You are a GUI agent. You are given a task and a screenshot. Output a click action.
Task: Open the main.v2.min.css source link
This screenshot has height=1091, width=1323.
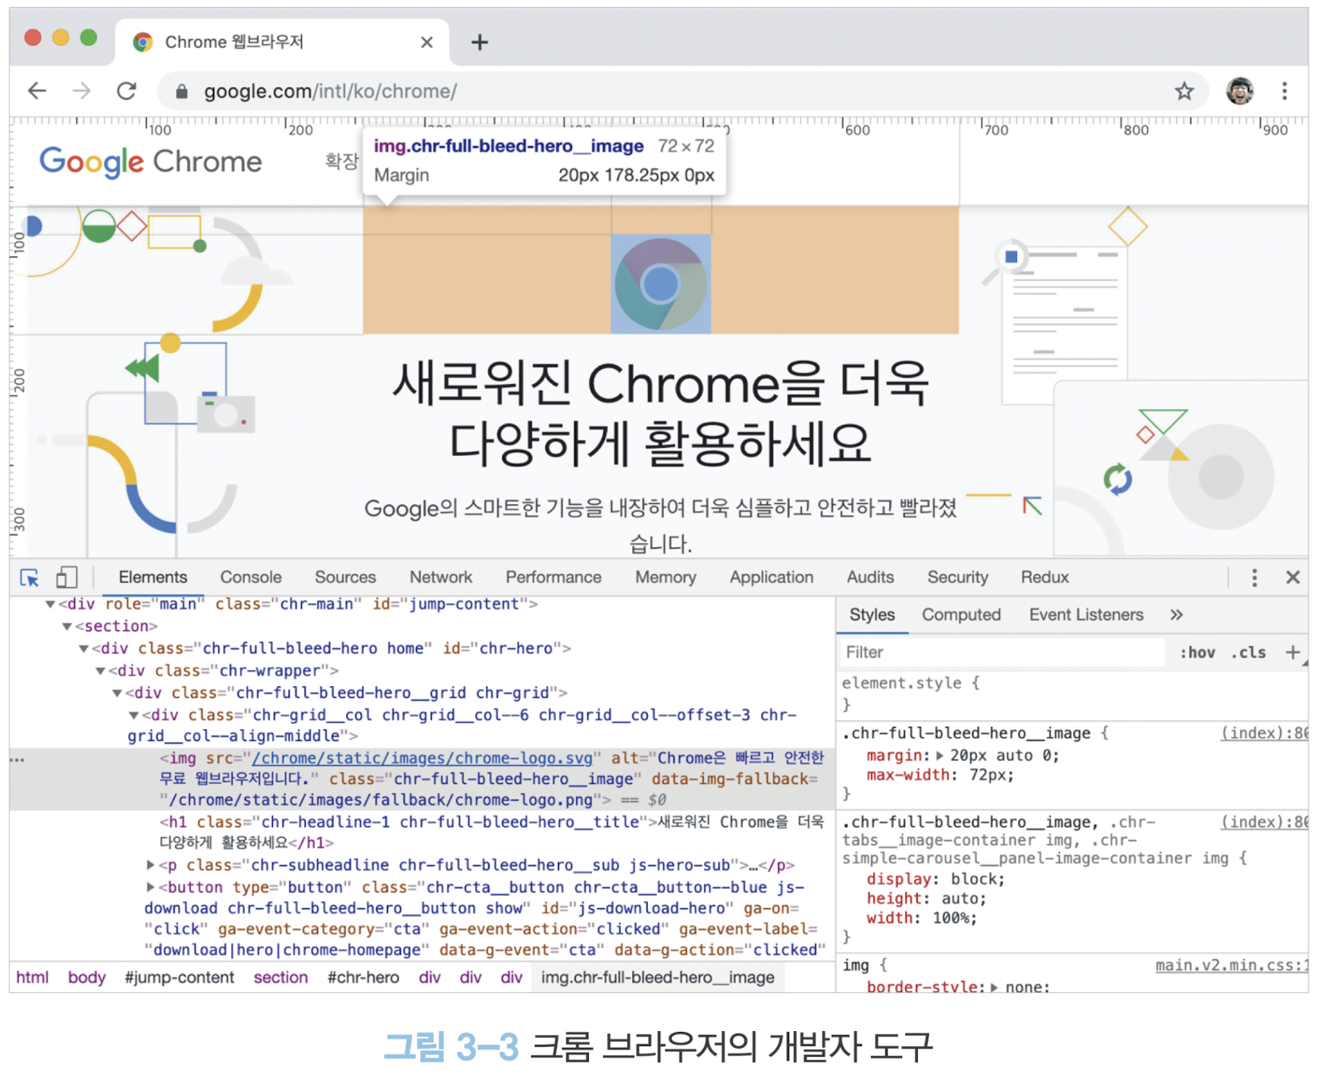(x=1231, y=966)
